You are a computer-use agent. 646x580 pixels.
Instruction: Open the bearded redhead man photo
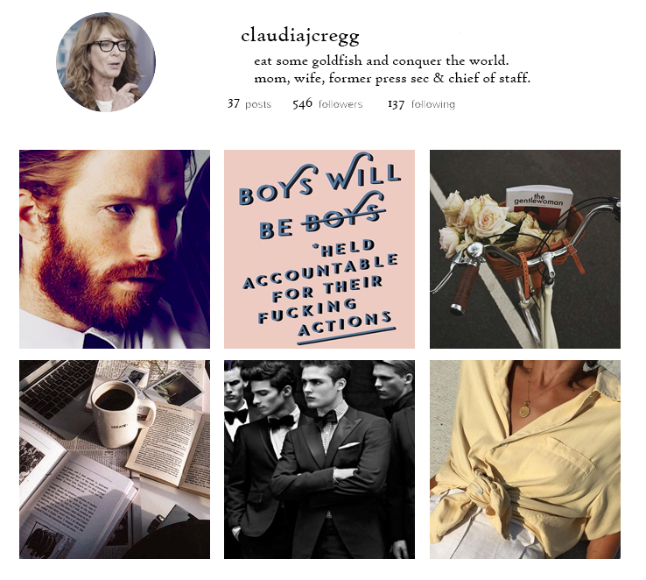(x=115, y=249)
